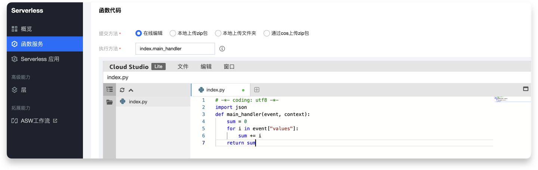Image resolution: width=538 pixels, height=170 pixels.
Task: Select index.py in the file tree
Action: (x=153, y=102)
